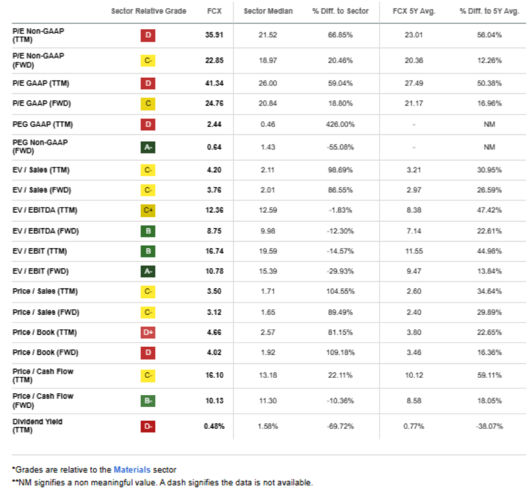Select the P/E Non-GAAP (TTM) row label
The width and height of the screenshot is (530, 499).
click(x=38, y=35)
